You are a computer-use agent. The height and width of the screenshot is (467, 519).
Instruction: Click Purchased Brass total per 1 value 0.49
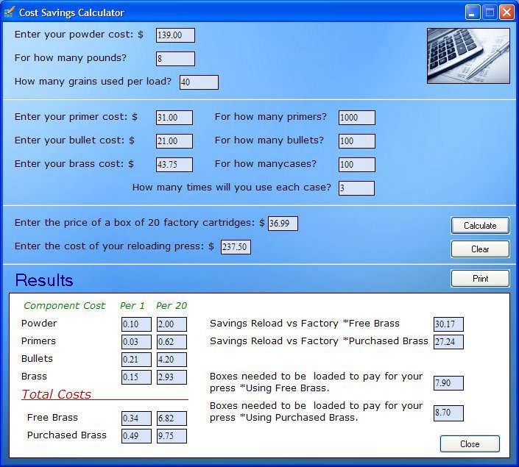pos(136,436)
